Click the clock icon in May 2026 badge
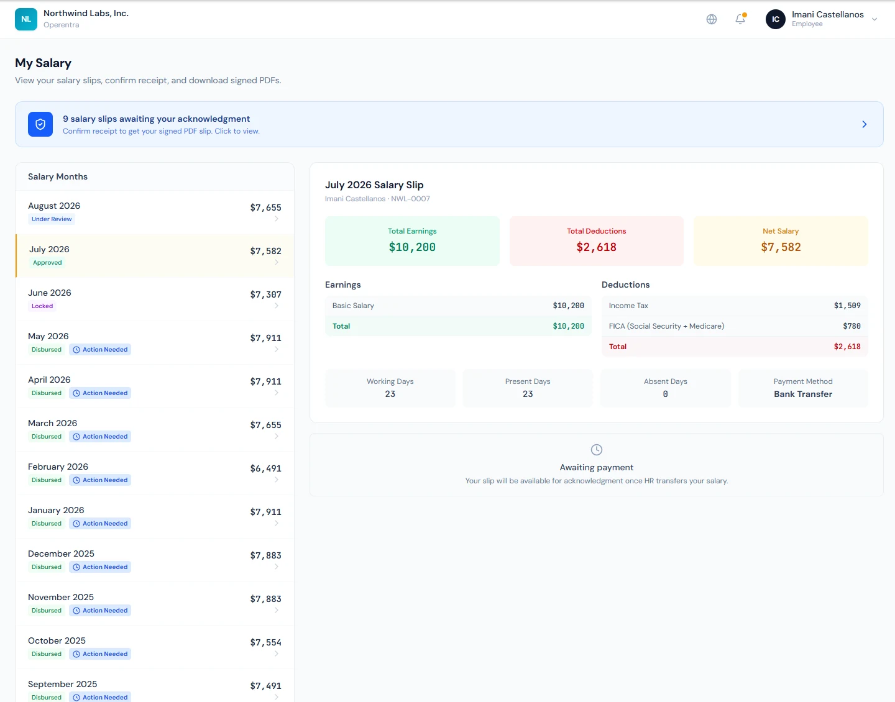The image size is (895, 702). point(76,350)
